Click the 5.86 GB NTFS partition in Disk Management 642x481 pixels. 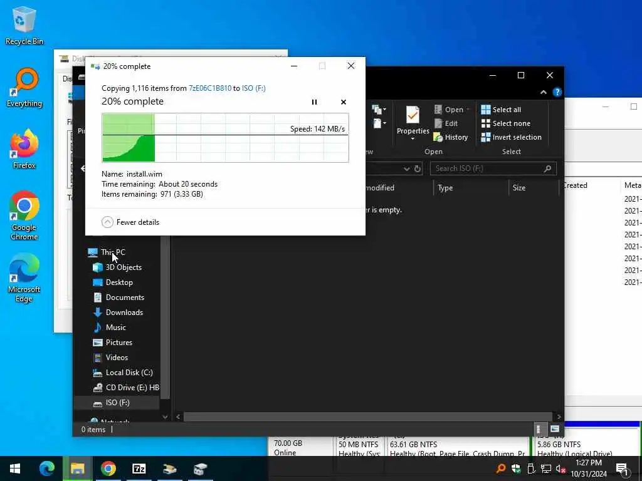pyautogui.click(x=586, y=447)
